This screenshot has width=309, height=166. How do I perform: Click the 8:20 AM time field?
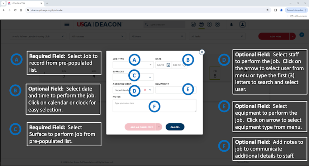click(x=177, y=65)
